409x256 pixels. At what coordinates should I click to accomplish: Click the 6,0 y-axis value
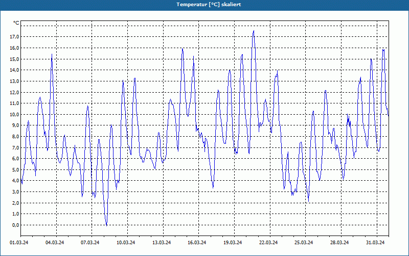pyautogui.click(x=15, y=159)
